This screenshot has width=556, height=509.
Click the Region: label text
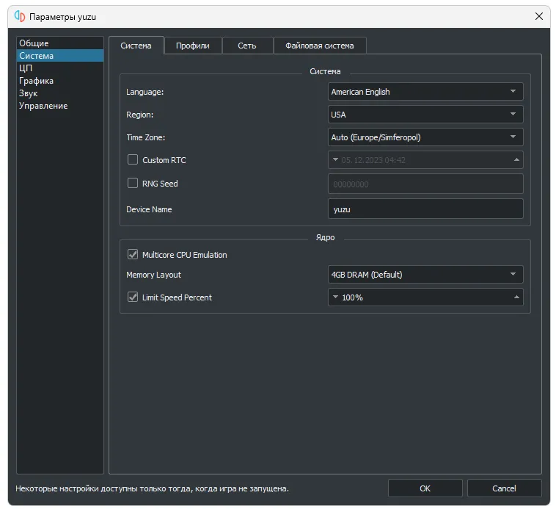[139, 115]
